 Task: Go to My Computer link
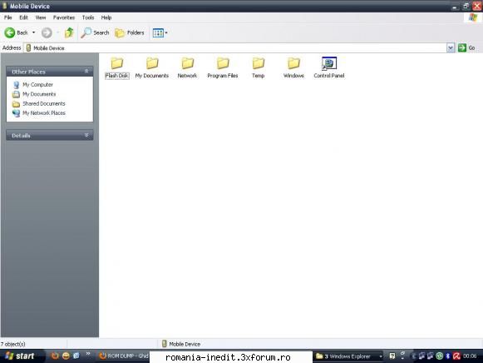click(37, 84)
